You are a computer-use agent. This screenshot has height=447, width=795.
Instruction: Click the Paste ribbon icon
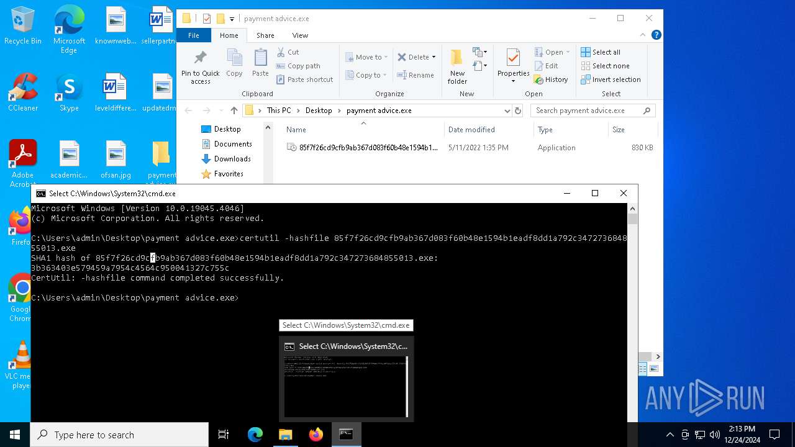260,63
